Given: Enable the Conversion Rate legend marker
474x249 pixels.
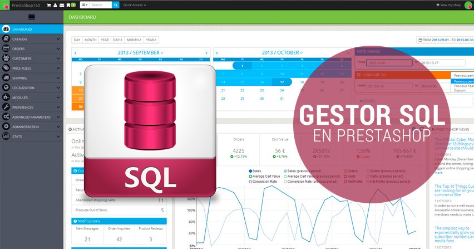Looking at the screenshot, I should tap(250, 182).
